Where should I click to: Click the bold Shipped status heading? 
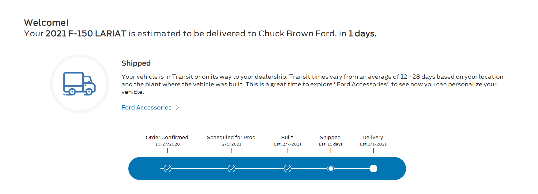[136, 63]
